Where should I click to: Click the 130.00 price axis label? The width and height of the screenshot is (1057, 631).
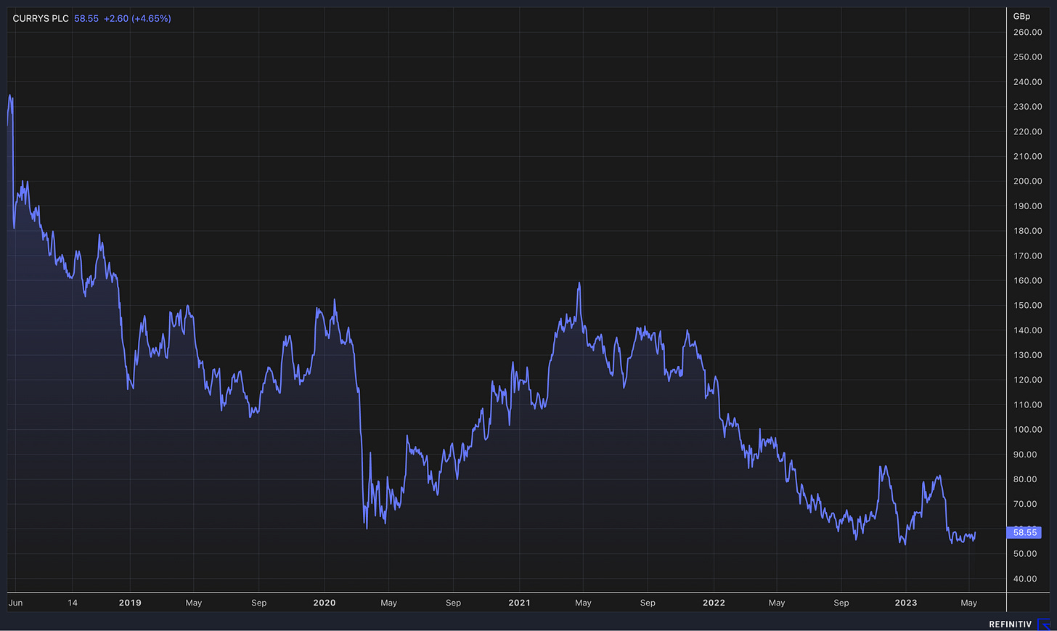coord(1028,355)
